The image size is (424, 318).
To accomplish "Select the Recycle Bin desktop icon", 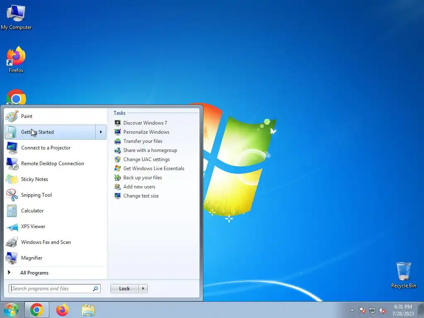I will click(x=403, y=275).
